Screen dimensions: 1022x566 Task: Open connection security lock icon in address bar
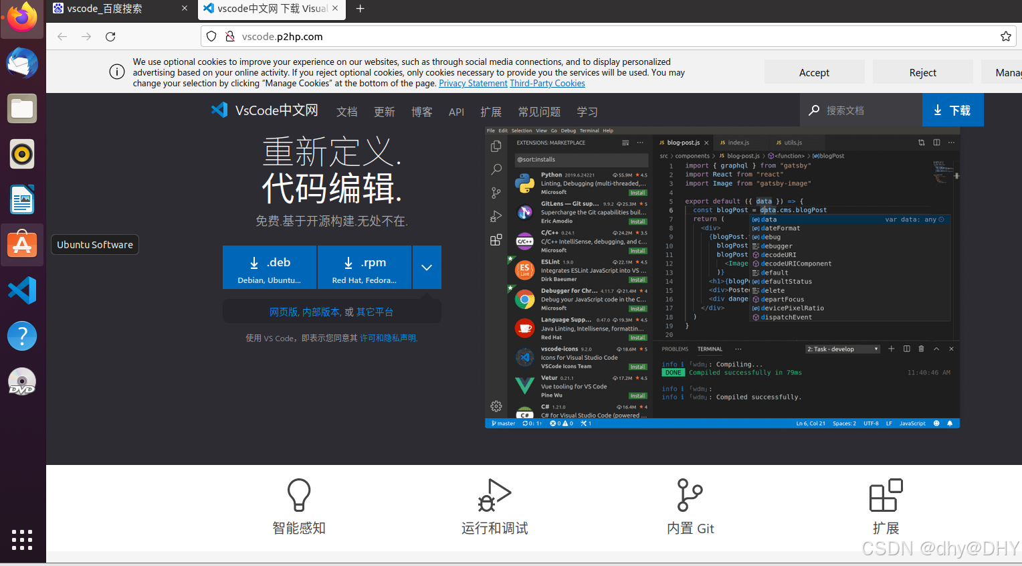[x=229, y=37]
